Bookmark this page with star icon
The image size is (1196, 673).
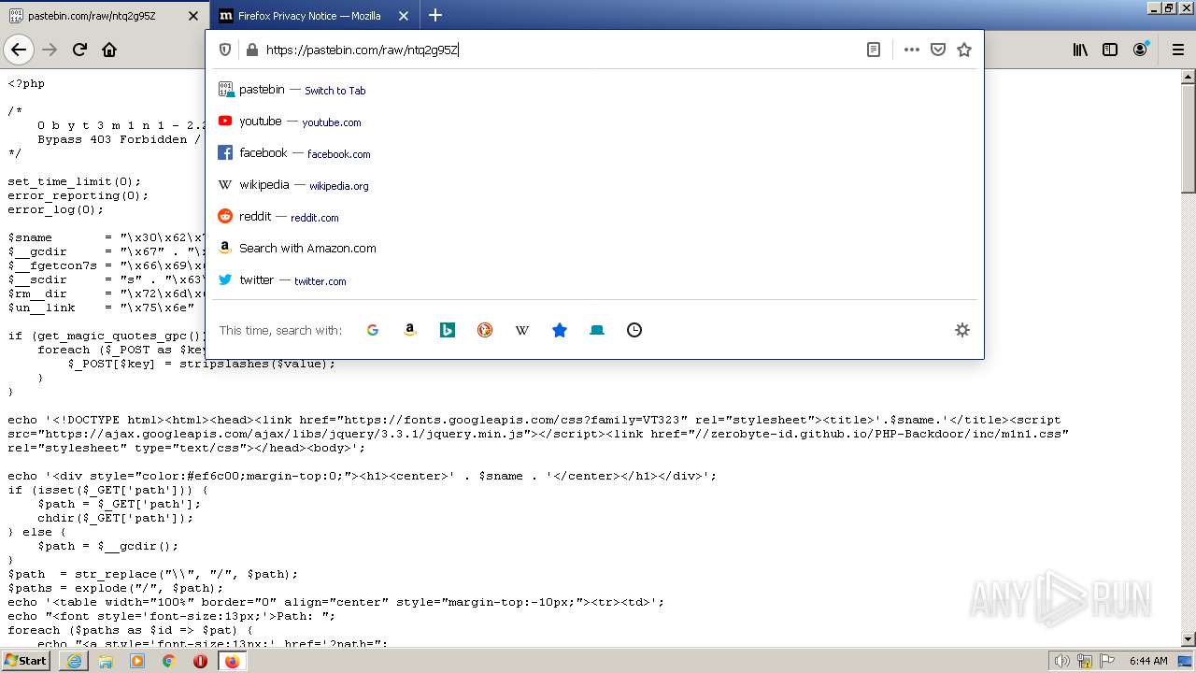pyautogui.click(x=964, y=50)
